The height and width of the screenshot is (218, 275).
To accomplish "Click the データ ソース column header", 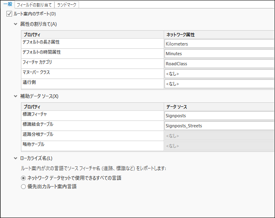I will (219, 107).
